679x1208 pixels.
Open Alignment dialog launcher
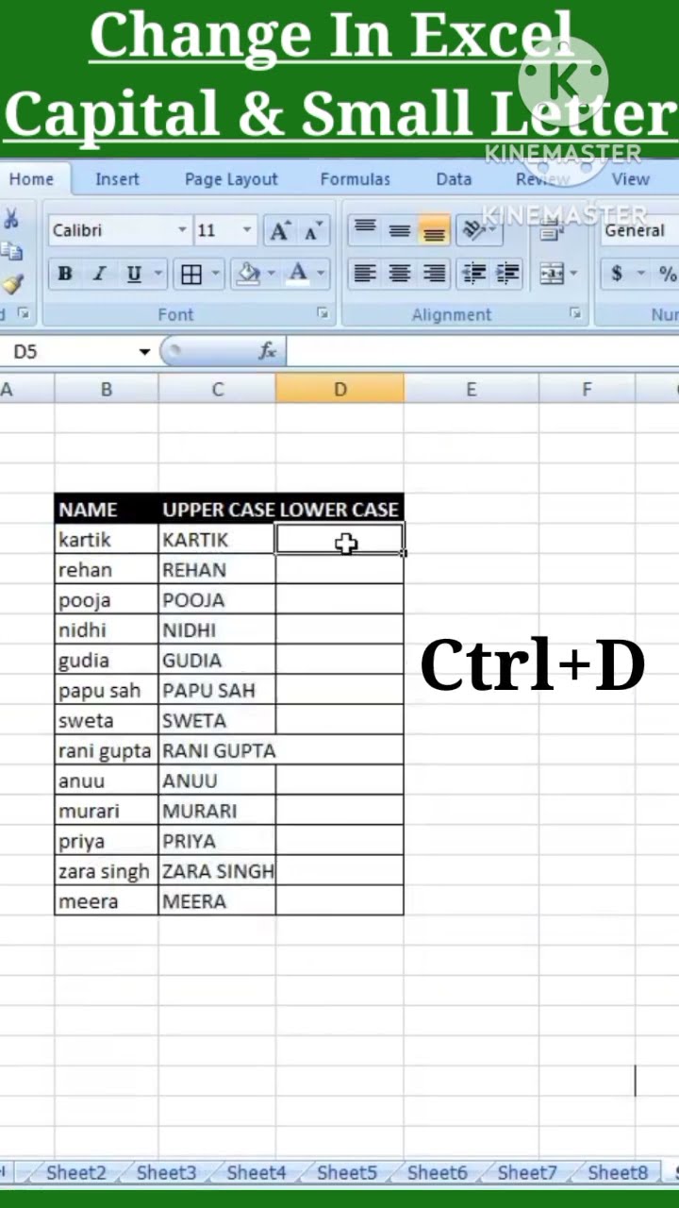click(575, 313)
